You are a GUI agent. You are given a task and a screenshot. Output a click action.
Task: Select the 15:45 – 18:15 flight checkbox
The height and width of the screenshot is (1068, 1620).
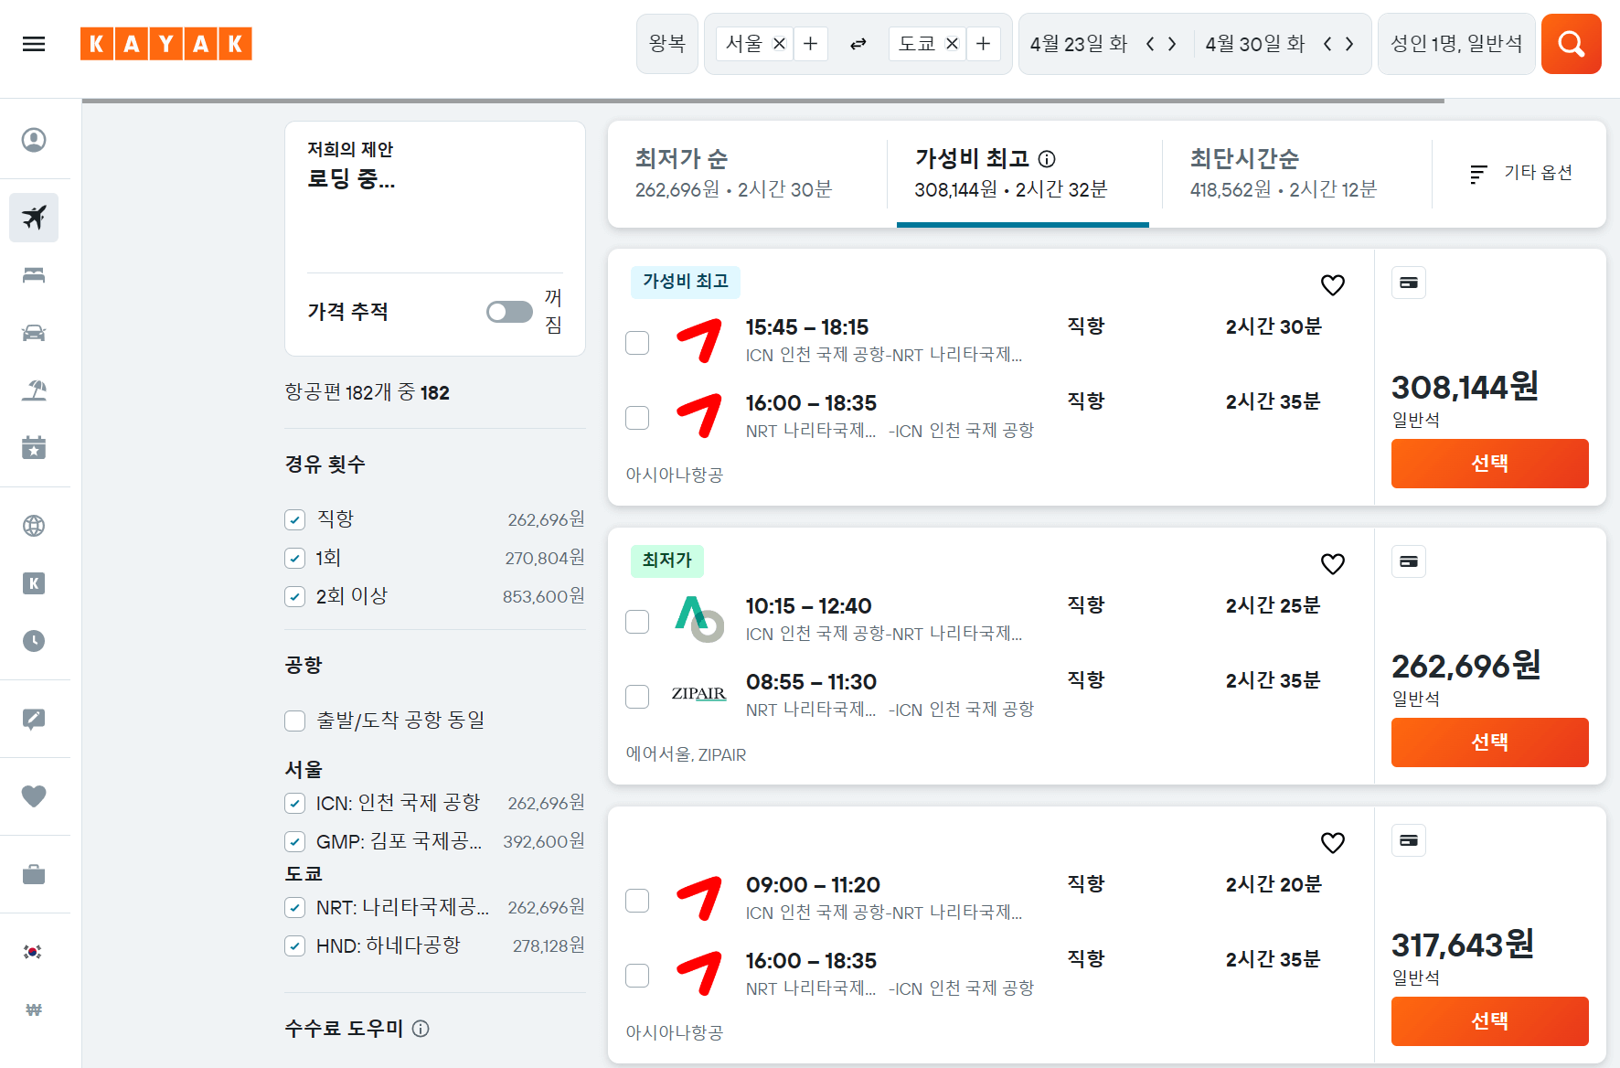(x=637, y=343)
